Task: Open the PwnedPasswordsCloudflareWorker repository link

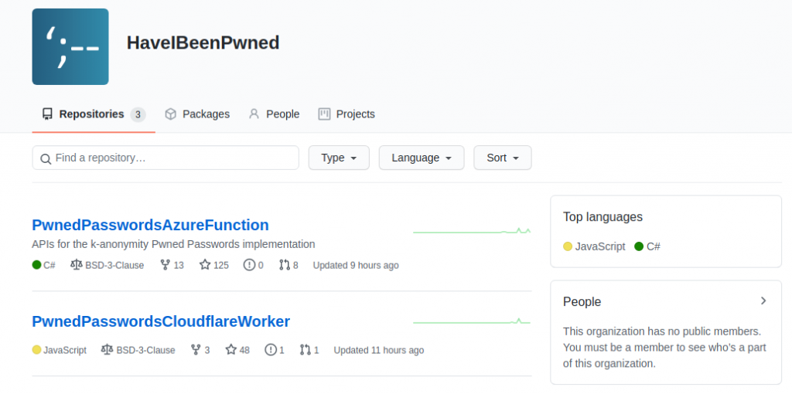Action: click(x=161, y=321)
